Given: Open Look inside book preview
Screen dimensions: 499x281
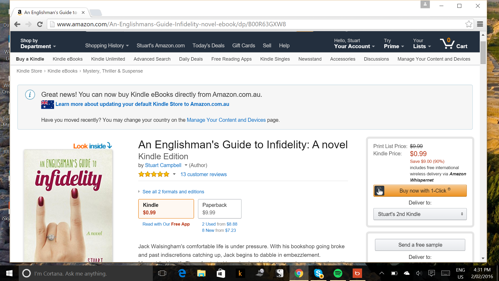Looking at the screenshot, I should pos(92,146).
